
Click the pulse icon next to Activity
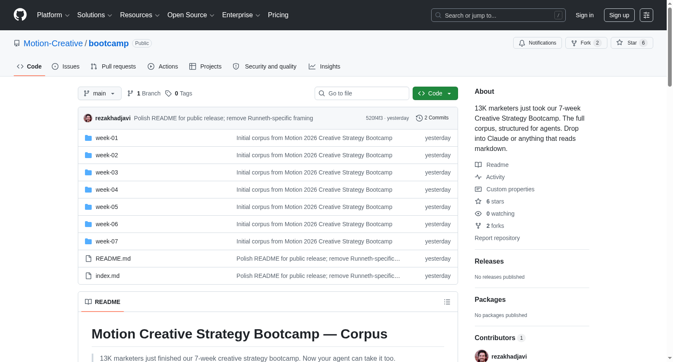pyautogui.click(x=478, y=177)
